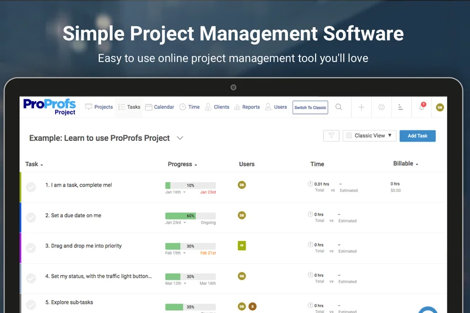Switch to the Time menu
470x313 pixels.
[x=189, y=107]
